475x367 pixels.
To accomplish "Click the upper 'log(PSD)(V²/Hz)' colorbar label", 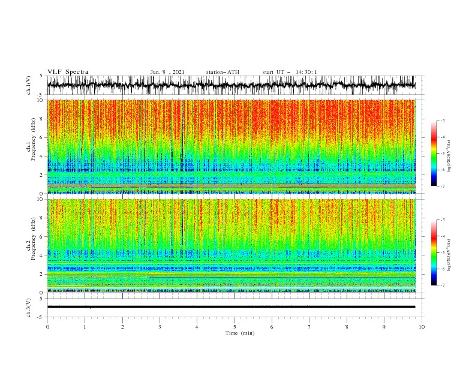I will pyautogui.click(x=449, y=157).
